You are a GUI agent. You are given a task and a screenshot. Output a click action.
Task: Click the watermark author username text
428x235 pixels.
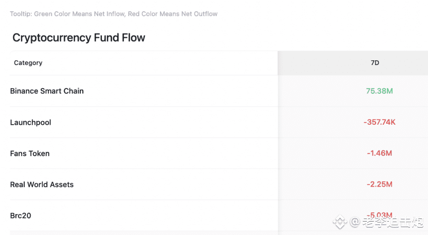coord(393,222)
